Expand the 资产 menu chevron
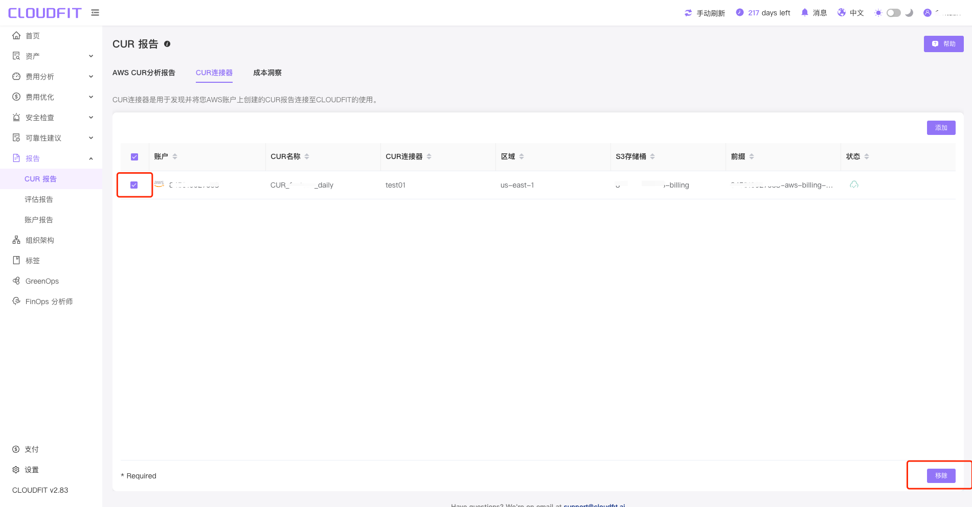 point(91,56)
